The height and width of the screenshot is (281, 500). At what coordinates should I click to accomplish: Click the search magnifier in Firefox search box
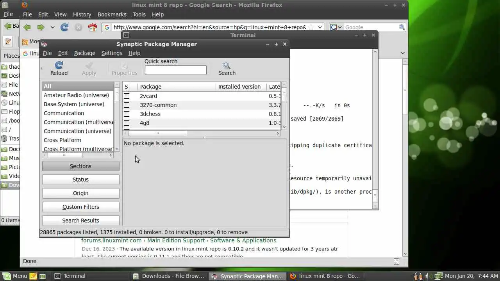coord(402,27)
